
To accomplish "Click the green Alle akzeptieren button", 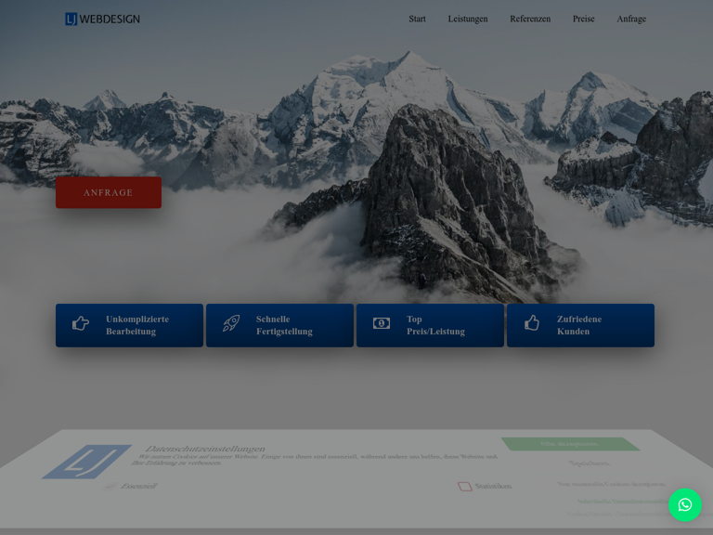I will 570,444.
